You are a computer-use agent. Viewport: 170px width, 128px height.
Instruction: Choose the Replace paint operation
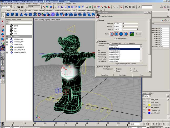click(x=115, y=68)
